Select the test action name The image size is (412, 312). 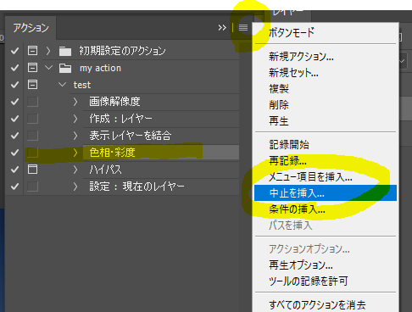82,85
